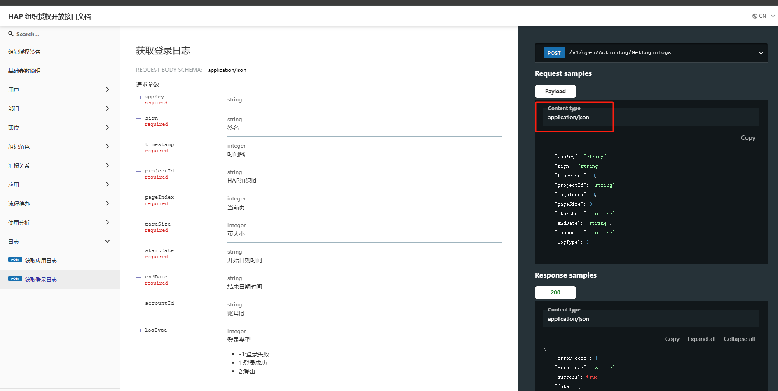The width and height of the screenshot is (778, 391).
Task: Copy the request sample JSON
Action: point(748,138)
